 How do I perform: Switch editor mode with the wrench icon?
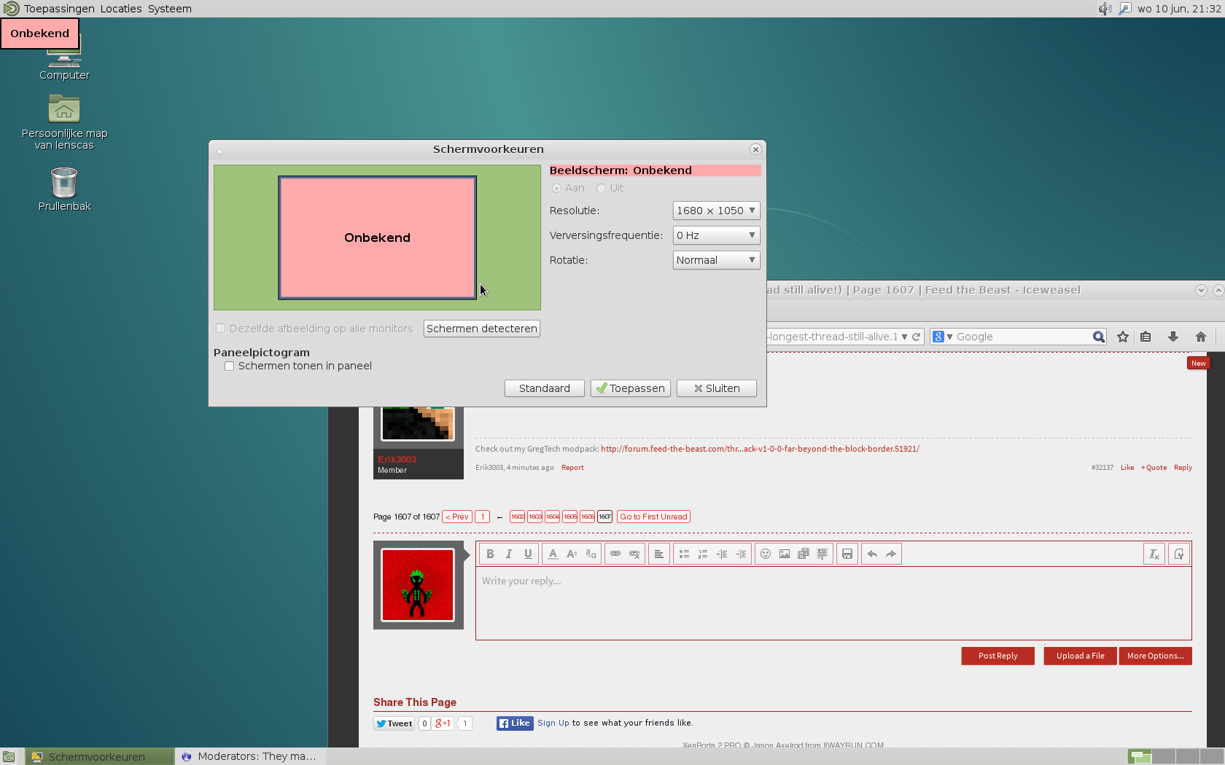point(1179,554)
